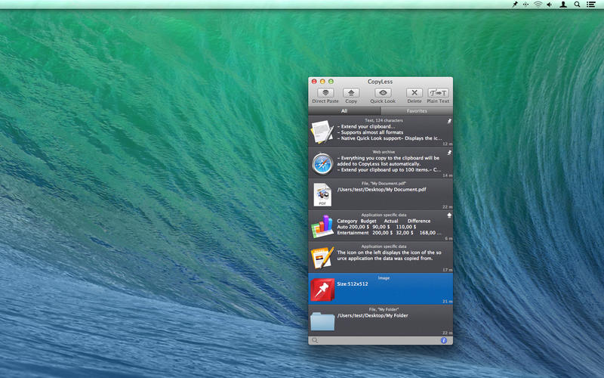Select the My Folder file entry
The width and height of the screenshot is (604, 378).
pyautogui.click(x=381, y=320)
